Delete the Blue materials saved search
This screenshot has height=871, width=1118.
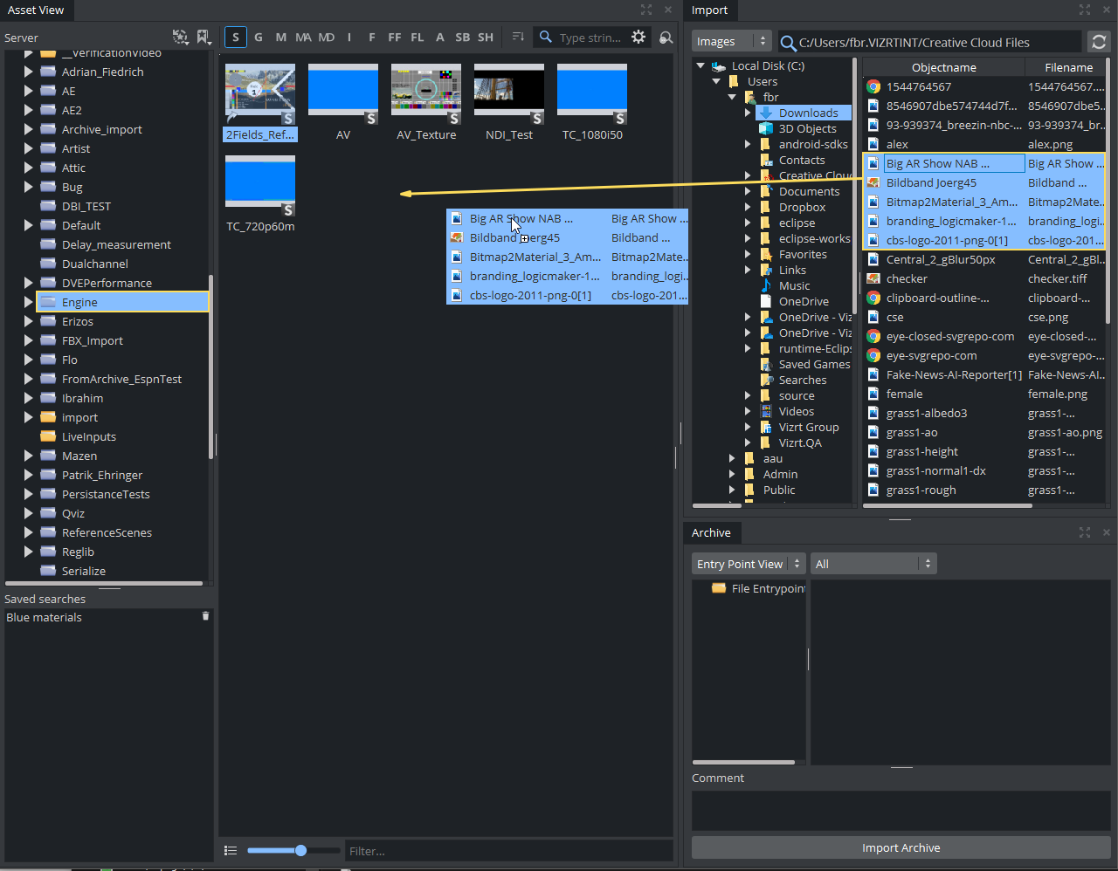pos(206,616)
